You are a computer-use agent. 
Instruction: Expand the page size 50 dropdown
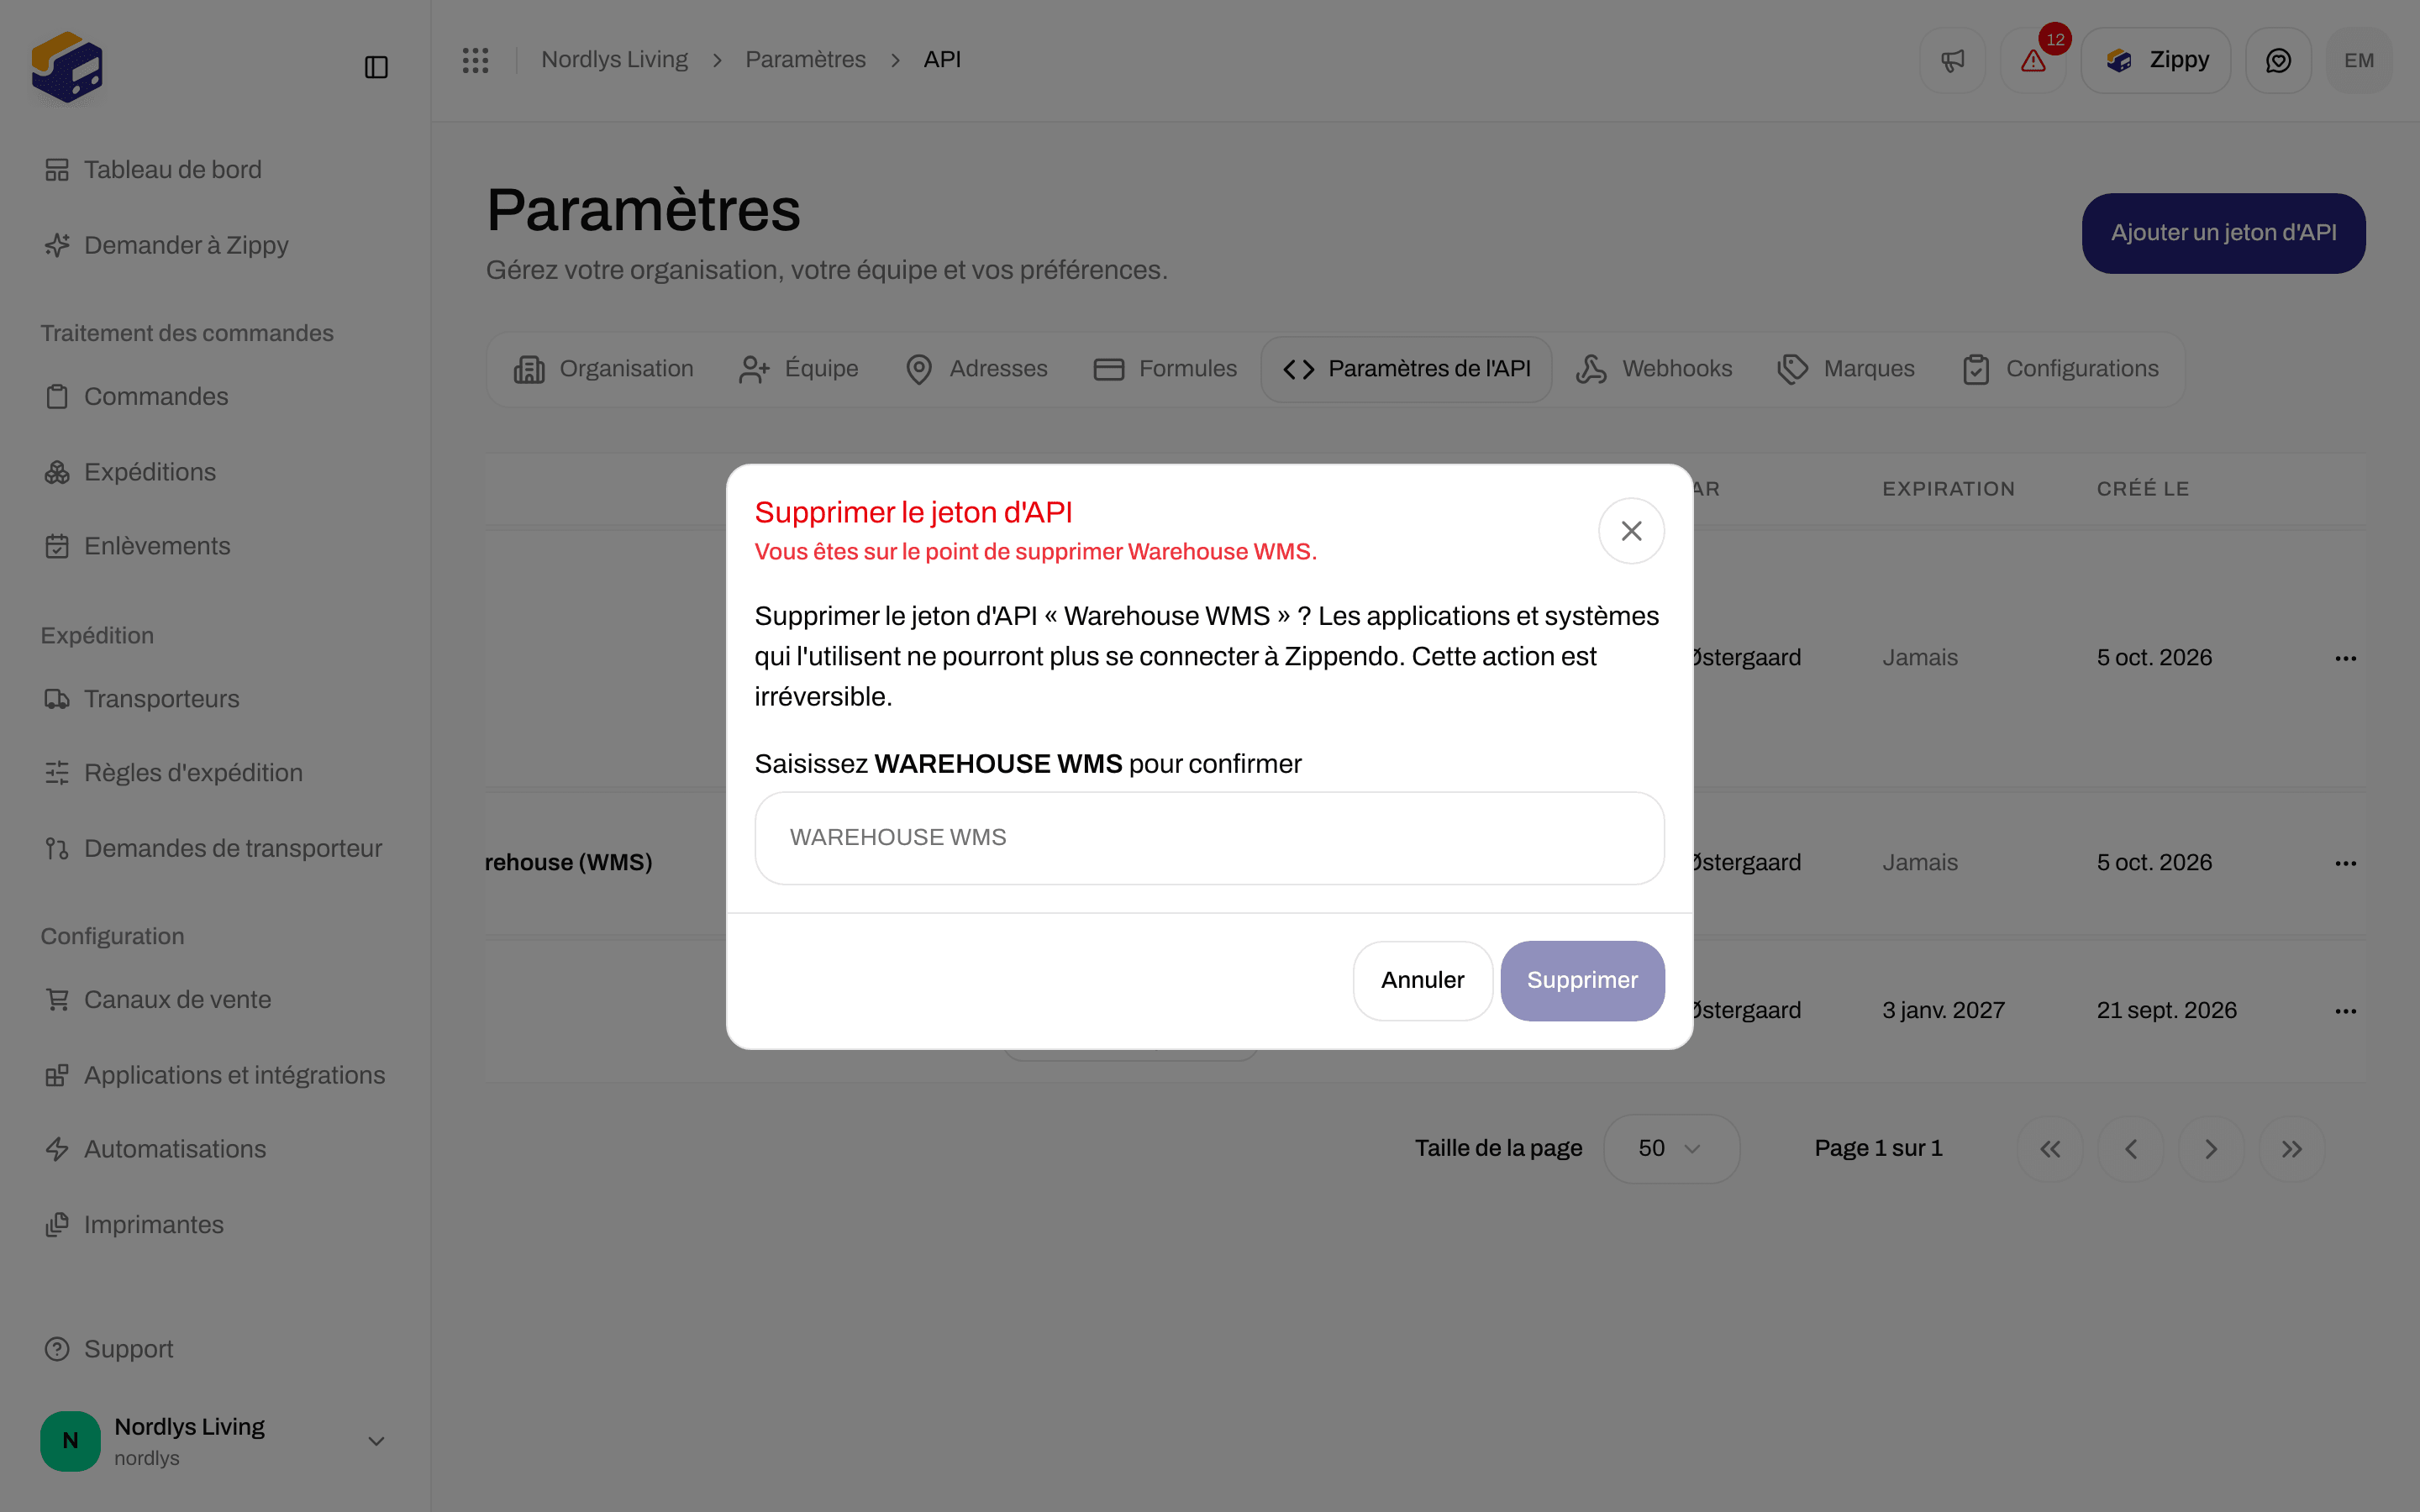point(1671,1149)
